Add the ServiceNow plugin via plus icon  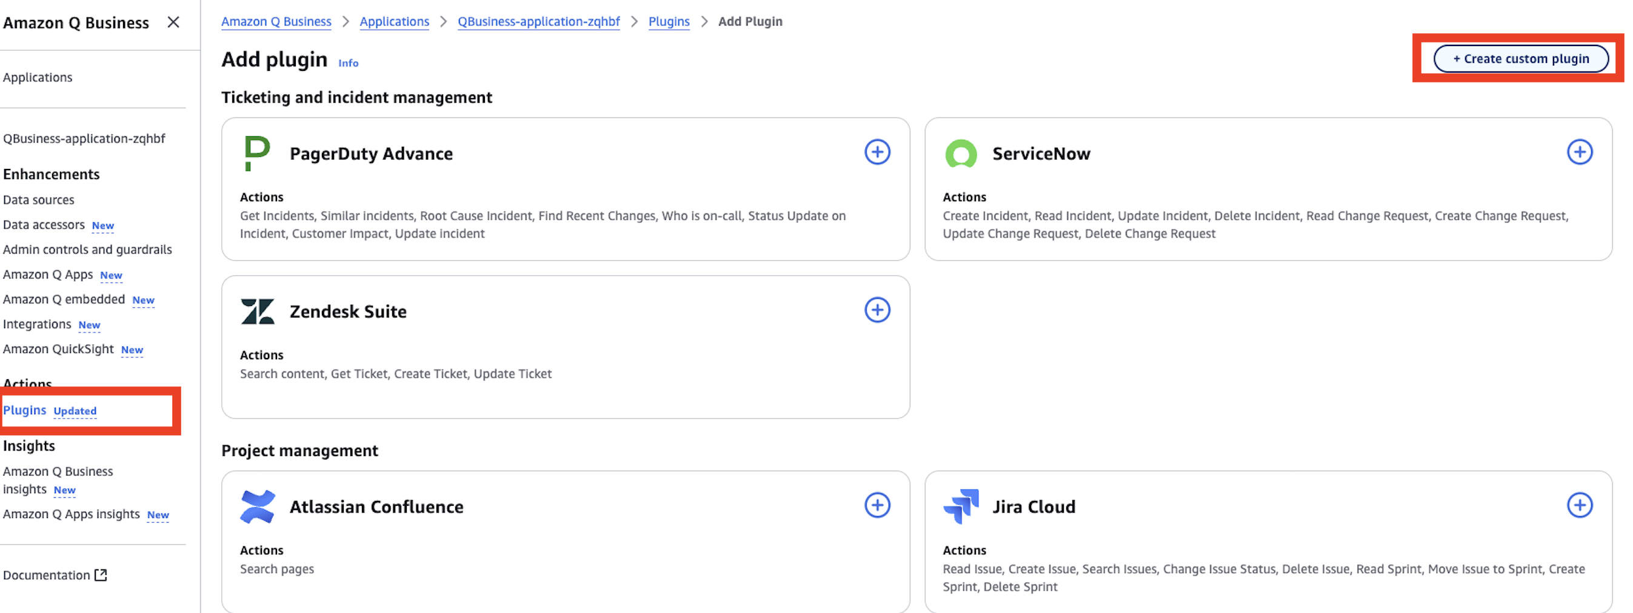[1579, 152]
